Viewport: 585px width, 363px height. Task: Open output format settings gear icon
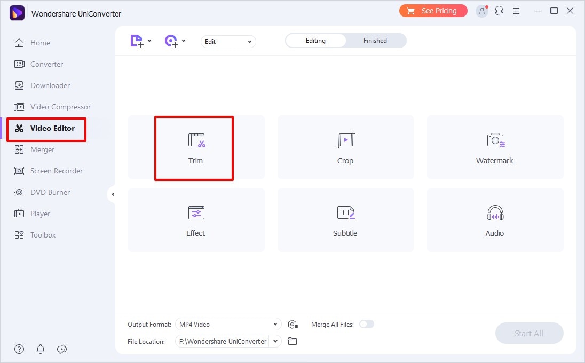(x=293, y=325)
